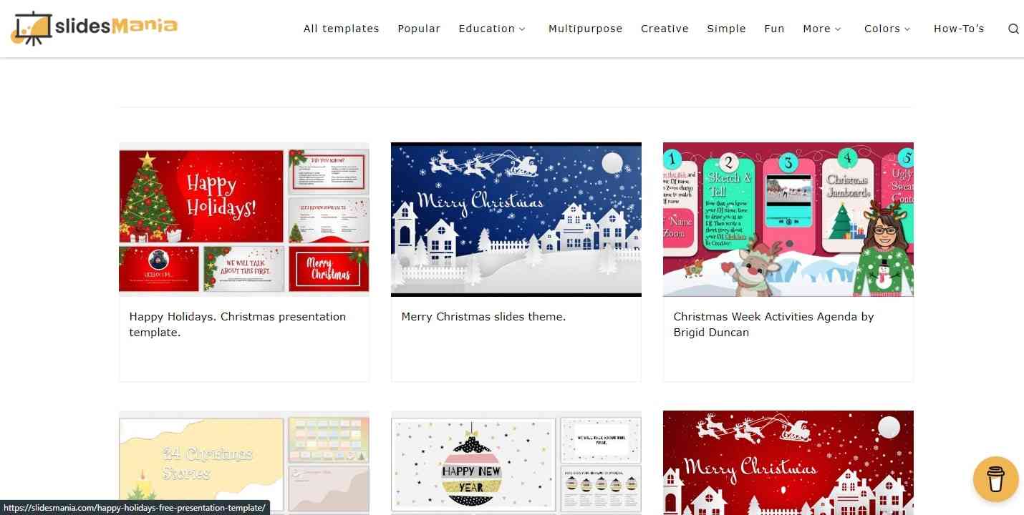Open the search magnifier icon
The height and width of the screenshot is (515, 1024).
tap(1013, 29)
